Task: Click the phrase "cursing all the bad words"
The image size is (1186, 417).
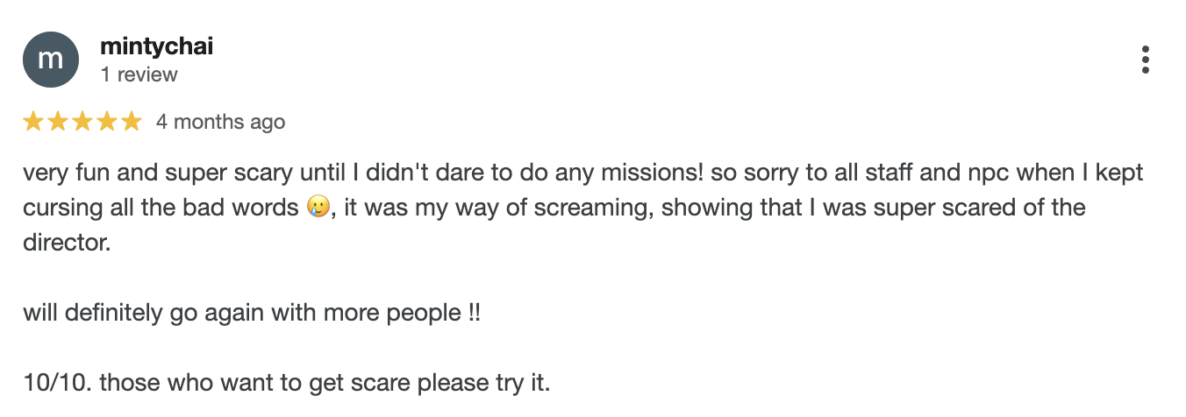Action: 160,208
